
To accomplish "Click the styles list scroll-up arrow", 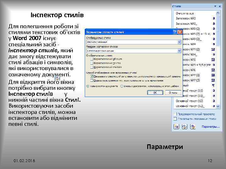I will (x=218, y=13).
